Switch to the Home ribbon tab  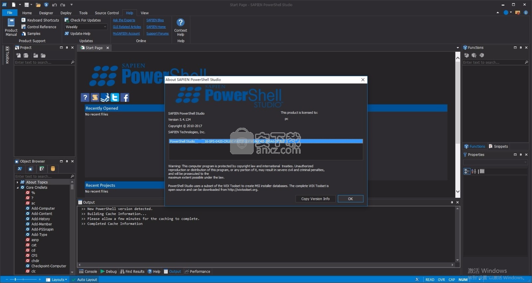coord(27,13)
